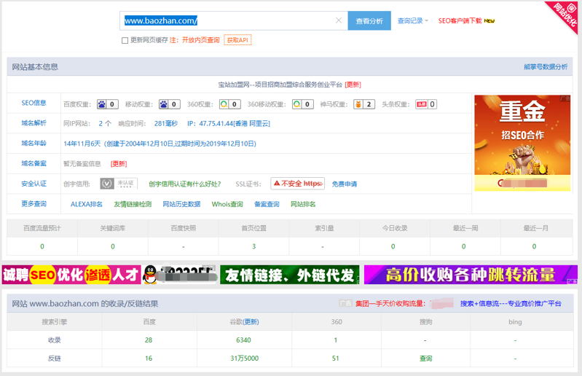Viewport: 582px width, 376px height.
Task: Enable the 更新网页缓存 checkbox
Action: (x=125, y=41)
